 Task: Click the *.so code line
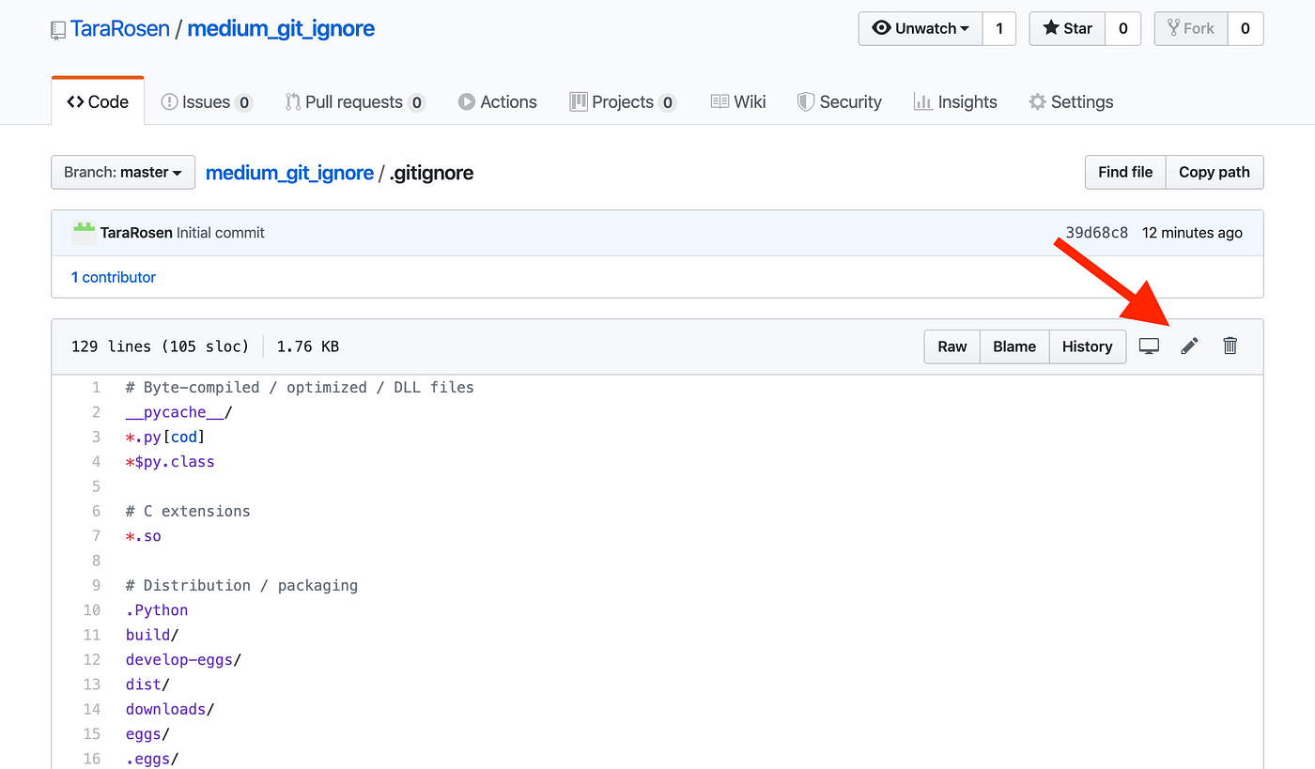(x=144, y=536)
